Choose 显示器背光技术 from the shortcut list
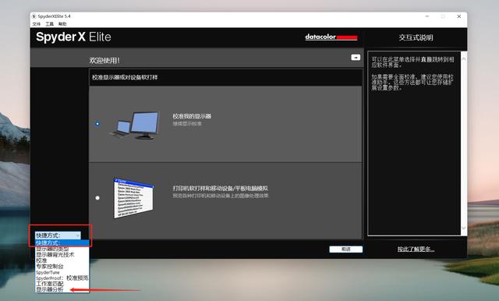The image size is (499, 301). [x=55, y=254]
